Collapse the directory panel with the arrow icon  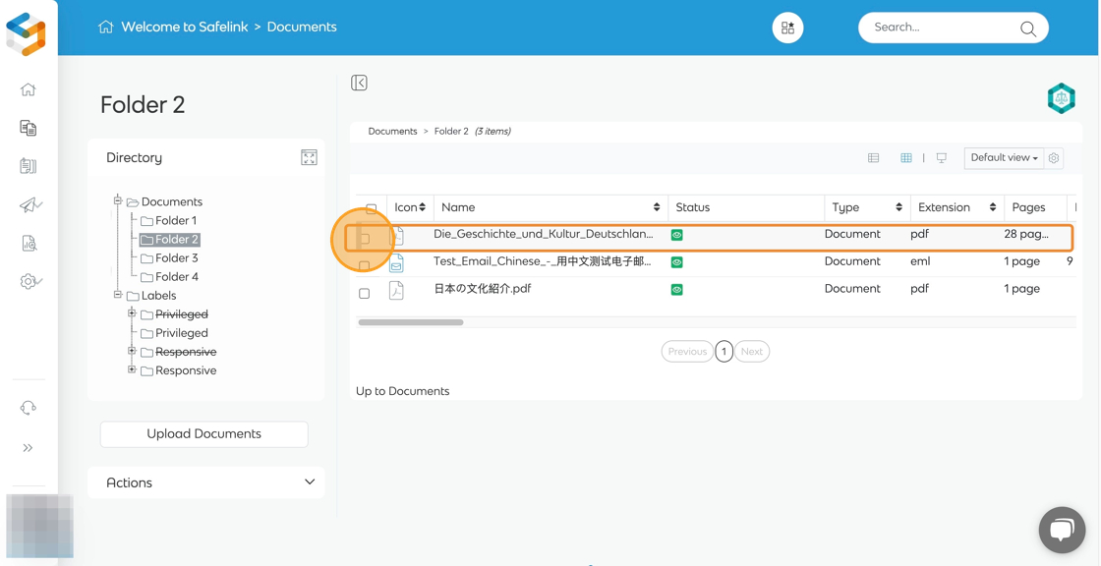tap(360, 84)
